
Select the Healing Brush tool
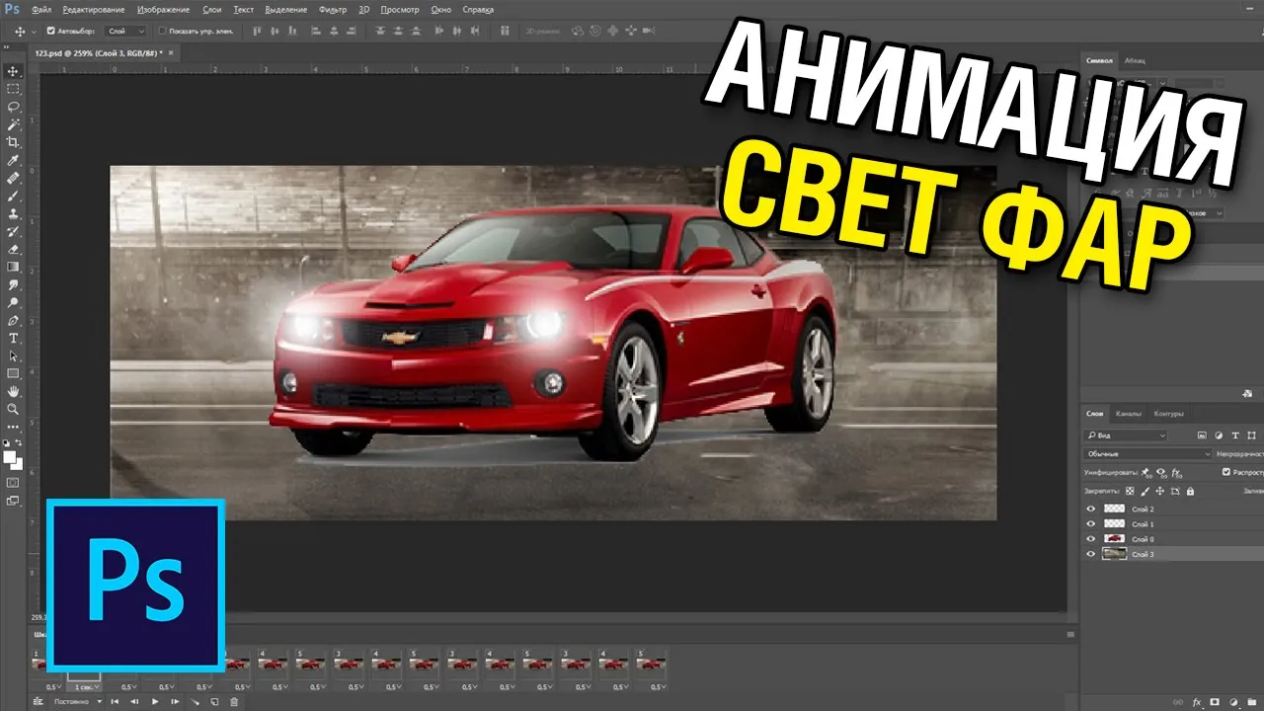pos(14,177)
